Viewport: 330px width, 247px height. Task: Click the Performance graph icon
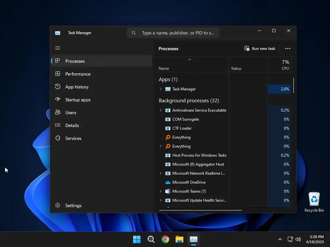click(57, 74)
